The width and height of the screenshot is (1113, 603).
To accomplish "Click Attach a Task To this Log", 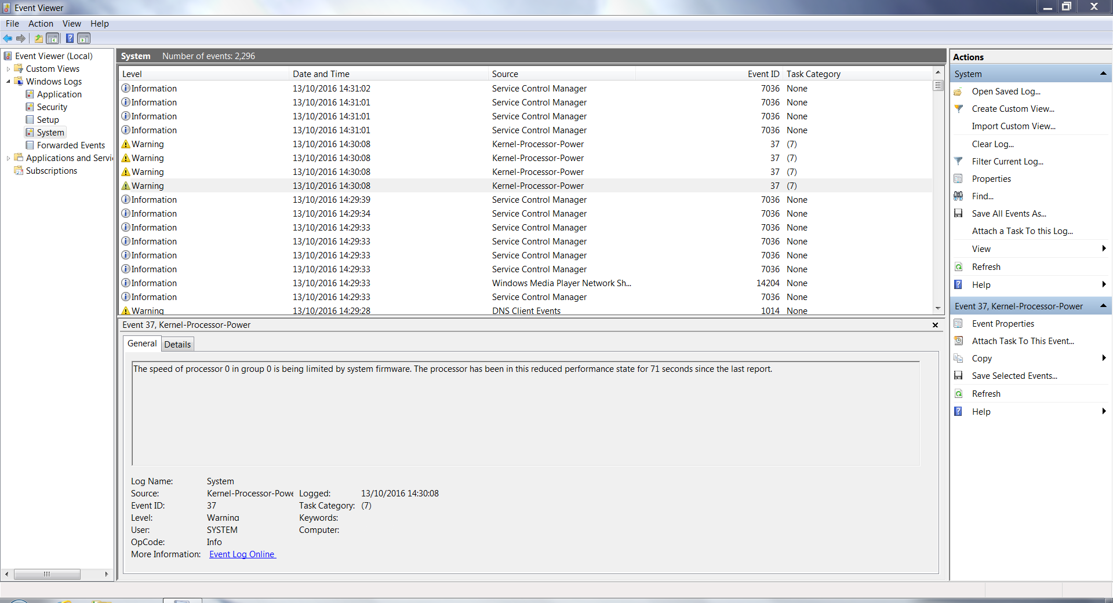I will point(1022,231).
